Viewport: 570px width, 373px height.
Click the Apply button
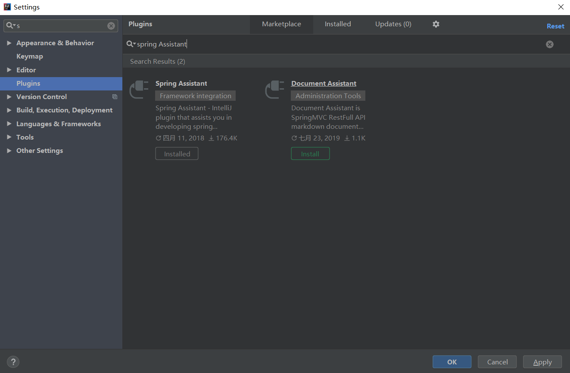(542, 362)
